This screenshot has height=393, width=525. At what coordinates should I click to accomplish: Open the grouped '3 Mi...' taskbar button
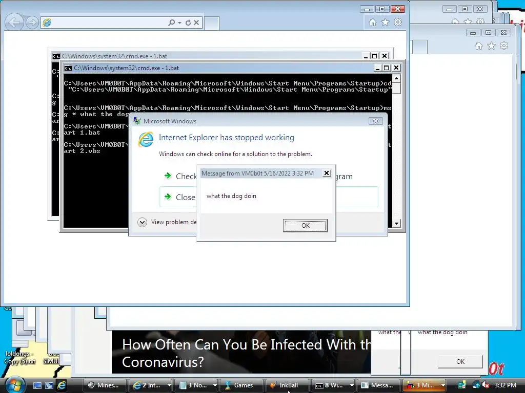coord(424,385)
